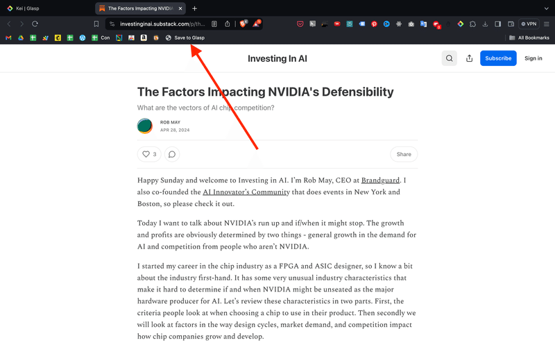Viewport: 555px width, 347px height.
Task: Click the Hypothesis extension icon
Action: pos(313,24)
